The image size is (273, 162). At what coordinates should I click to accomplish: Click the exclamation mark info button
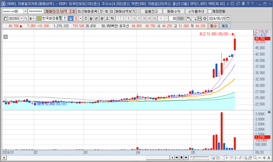[65, 18]
